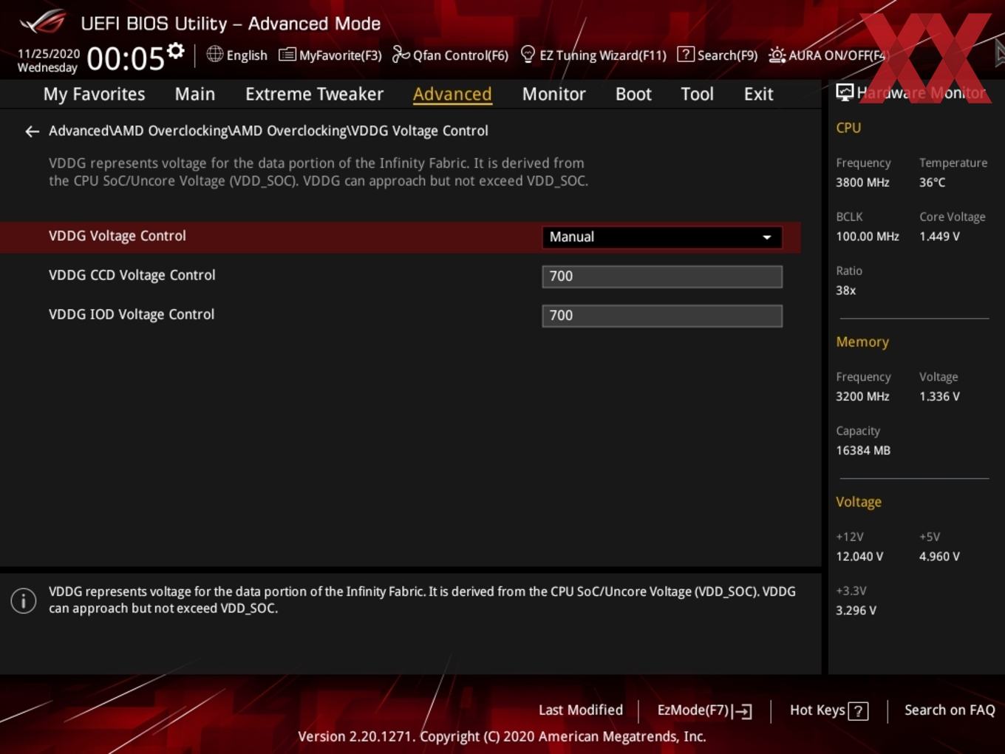Click the CPU section heading

pos(848,128)
